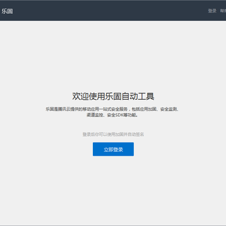Click the 立即登录 button

tap(113, 149)
